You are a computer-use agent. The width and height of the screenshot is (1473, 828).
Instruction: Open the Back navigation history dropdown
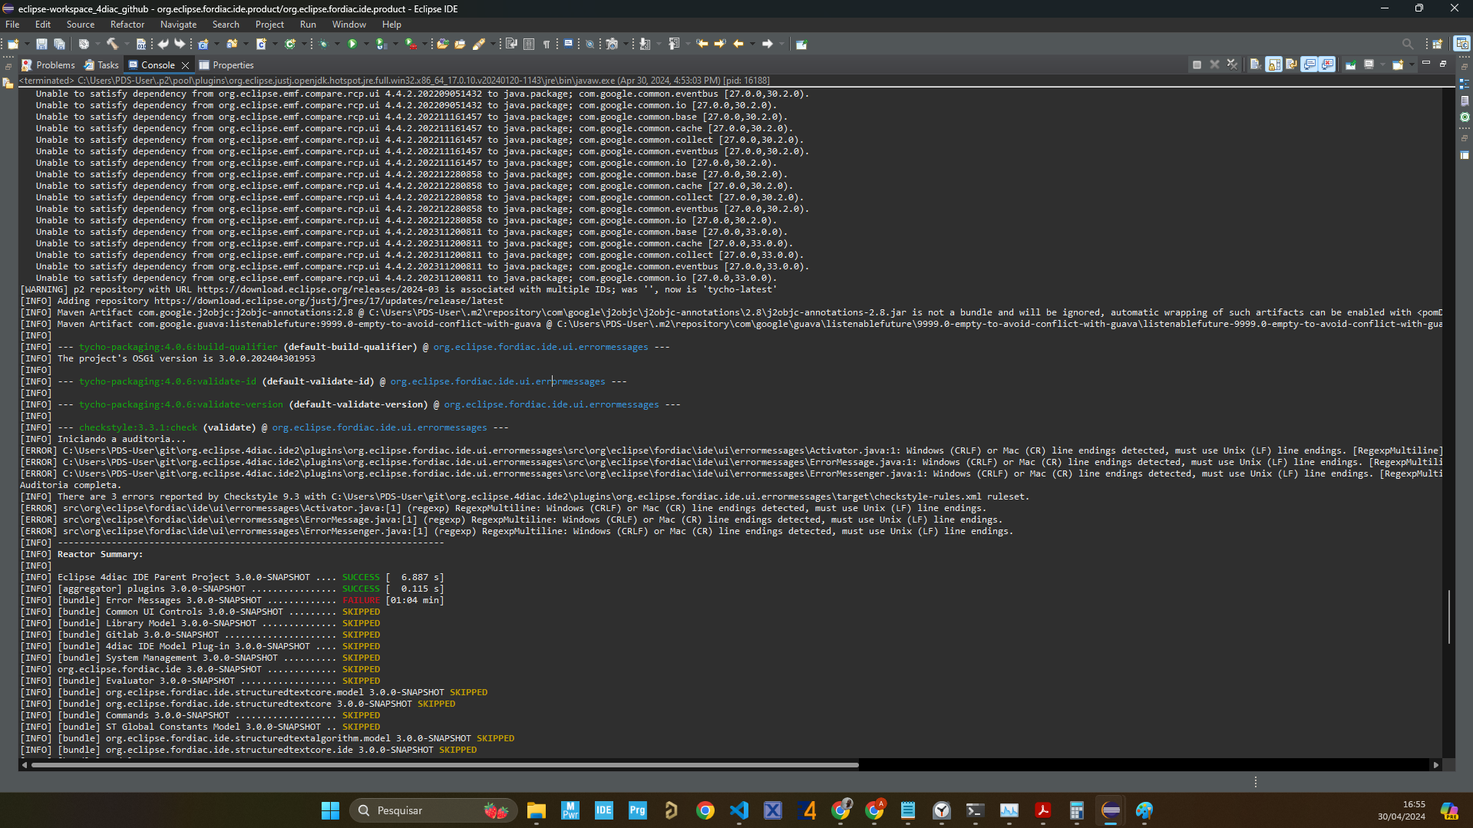[752, 44]
